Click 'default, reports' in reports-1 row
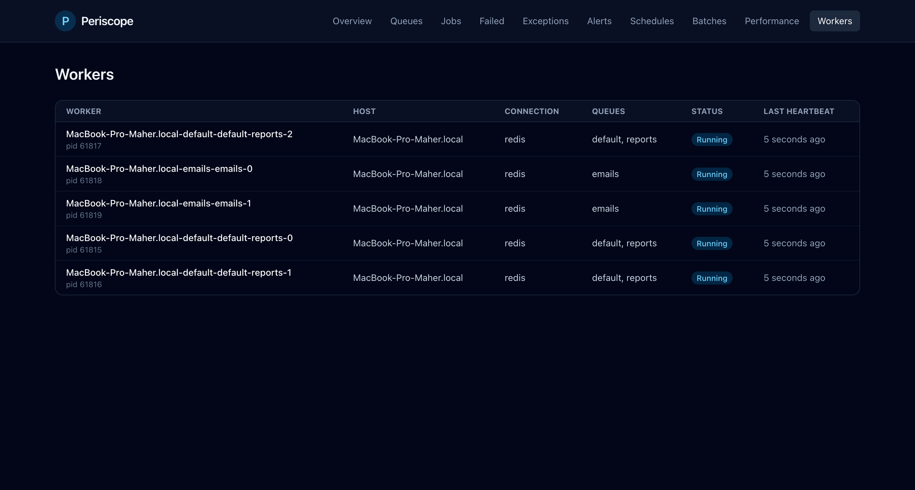This screenshot has width=915, height=490. [624, 278]
